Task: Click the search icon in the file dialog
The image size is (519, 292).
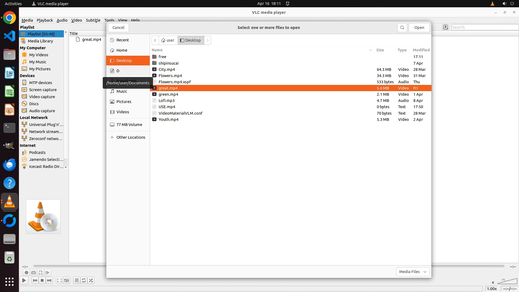Action: click(x=402, y=28)
